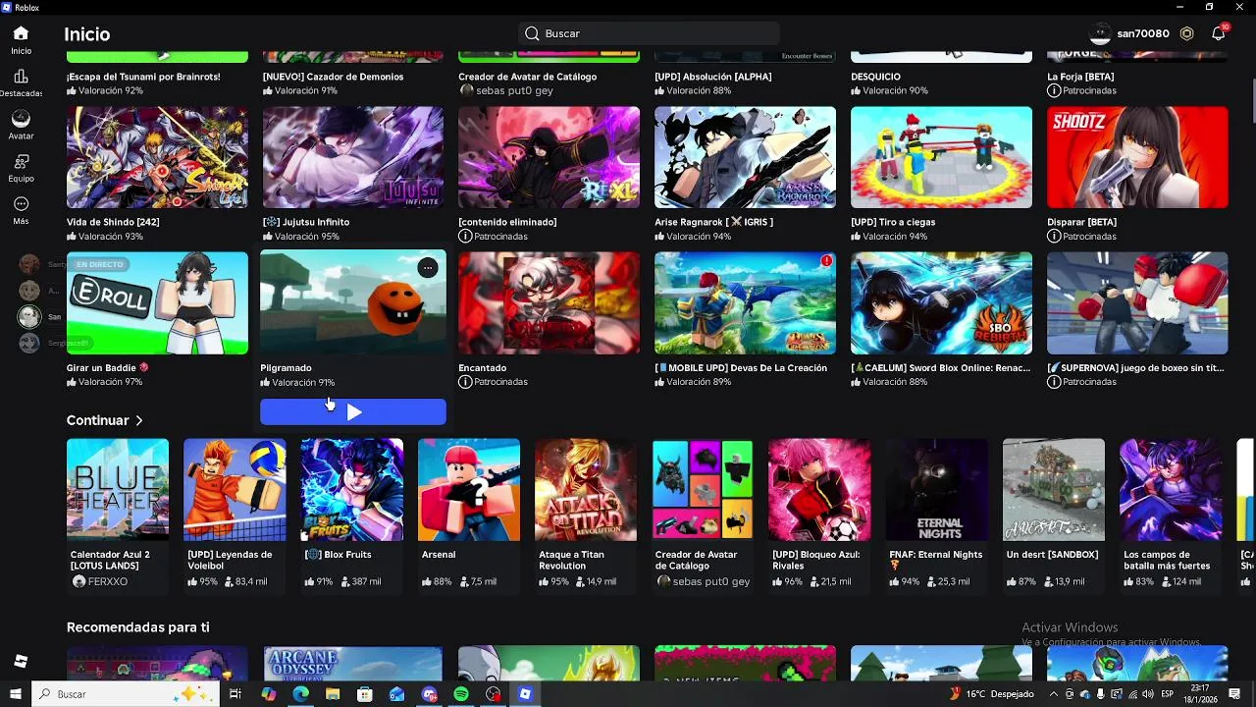Click the "Pilgramado" game title

[x=286, y=368]
